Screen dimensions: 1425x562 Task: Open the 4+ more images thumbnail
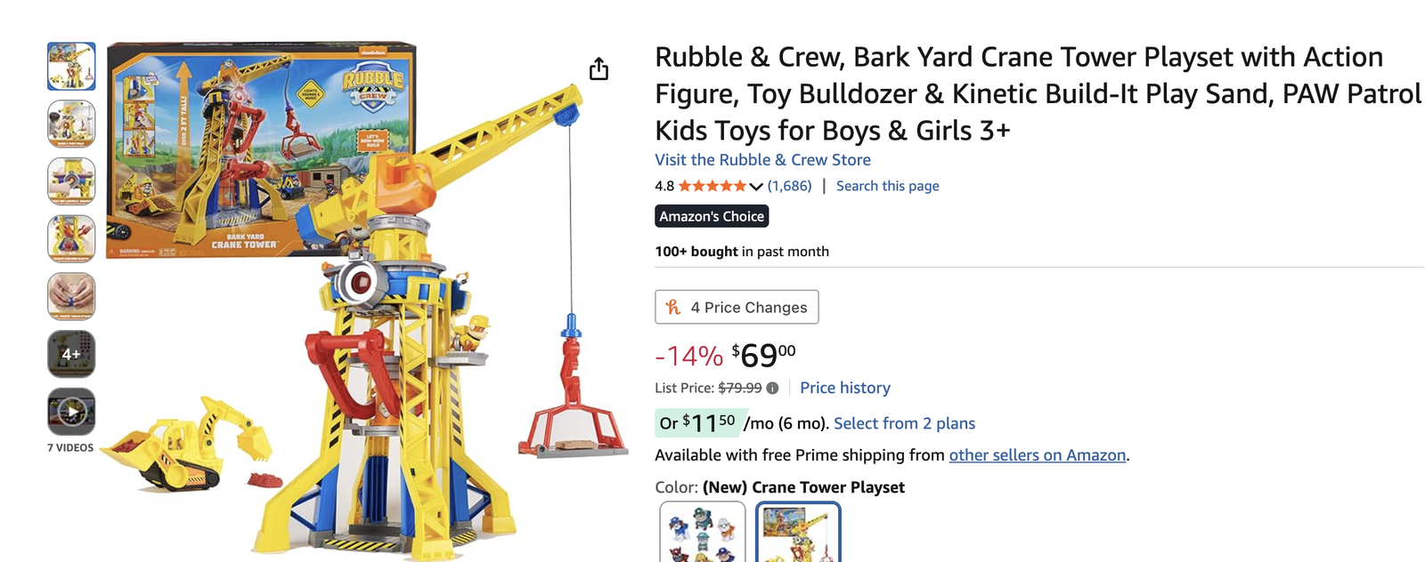[71, 354]
